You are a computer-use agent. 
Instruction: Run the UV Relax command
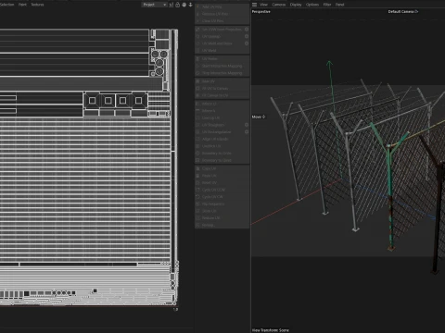(x=222, y=59)
